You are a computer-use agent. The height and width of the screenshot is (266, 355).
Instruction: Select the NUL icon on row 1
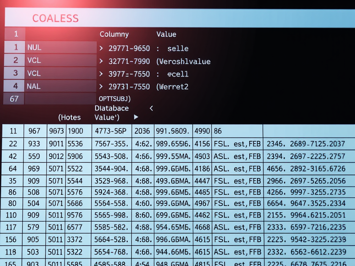[34, 47]
